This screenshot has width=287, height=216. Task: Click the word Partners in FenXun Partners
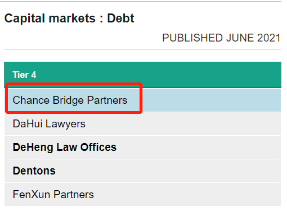(x=74, y=194)
